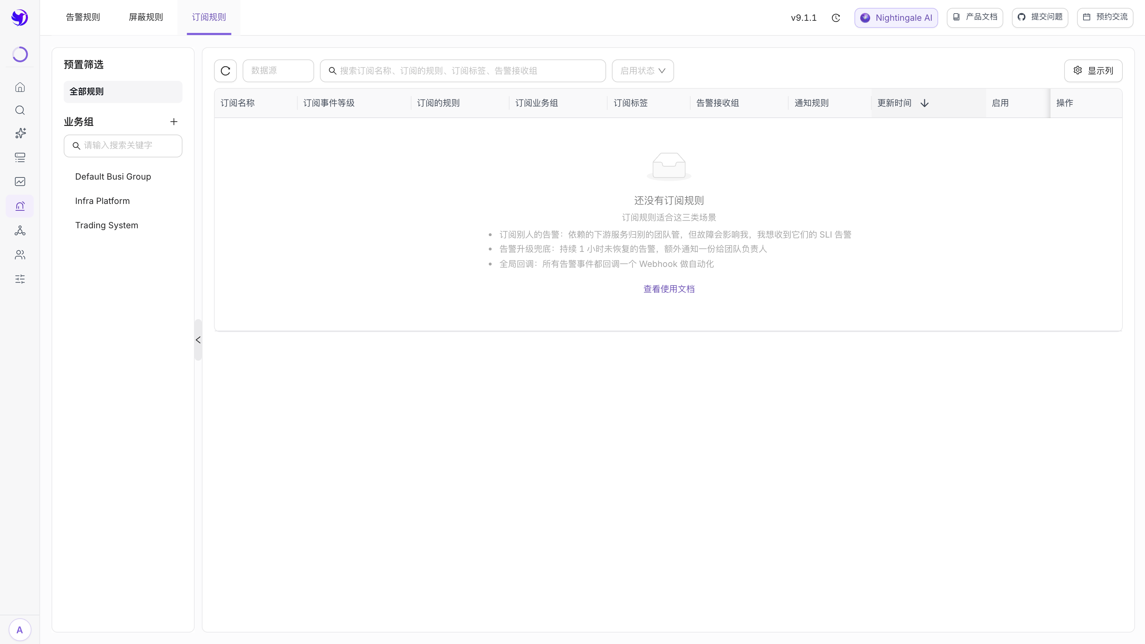The width and height of the screenshot is (1145, 644).
Task: Click the purple loading ring icon
Action: tap(20, 54)
